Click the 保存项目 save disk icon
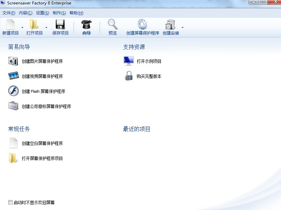The height and width of the screenshot is (210, 281). tap(60, 25)
